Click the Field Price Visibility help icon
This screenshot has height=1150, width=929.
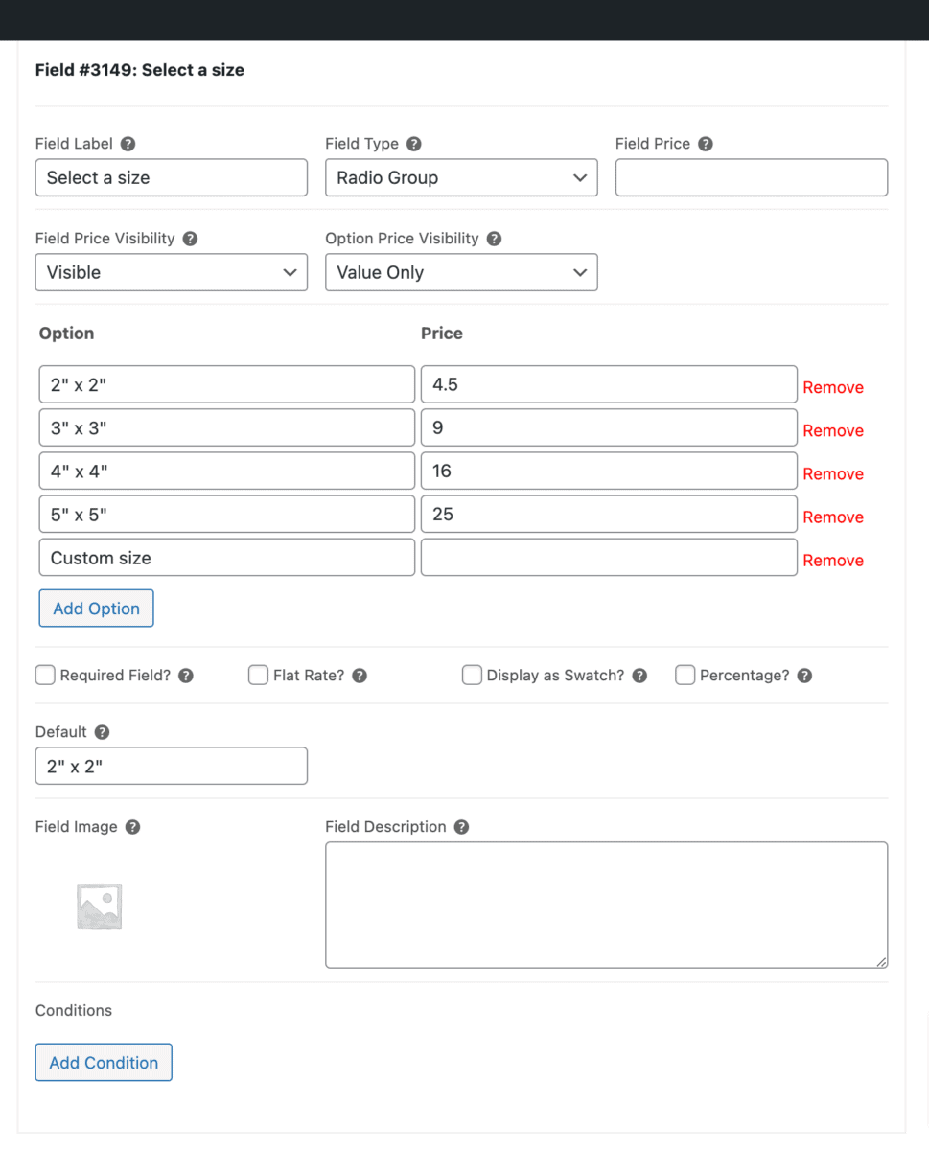(x=190, y=239)
